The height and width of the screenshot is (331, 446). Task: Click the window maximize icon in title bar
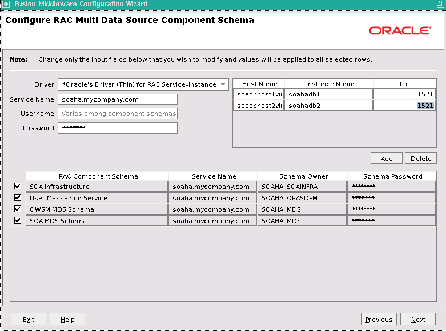(x=440, y=4)
